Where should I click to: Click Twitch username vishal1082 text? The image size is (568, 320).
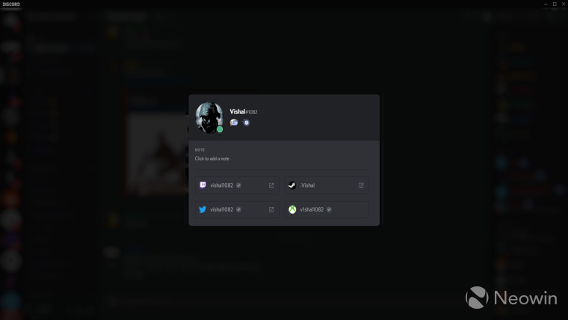222,185
